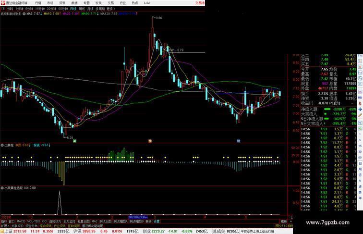The image size is (363, 234).
Task: Select the 15 minute shortcut in right sidebar
Action: pyautogui.click(x=360, y=146)
